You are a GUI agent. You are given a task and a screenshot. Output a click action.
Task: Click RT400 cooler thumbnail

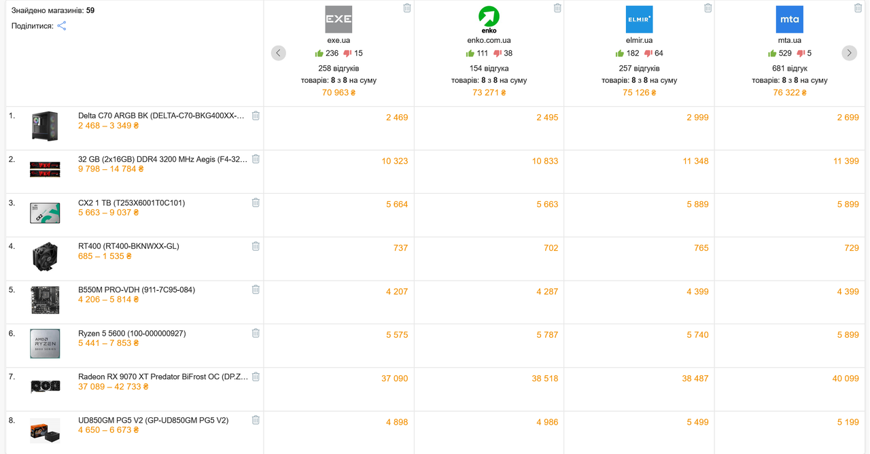(x=45, y=257)
